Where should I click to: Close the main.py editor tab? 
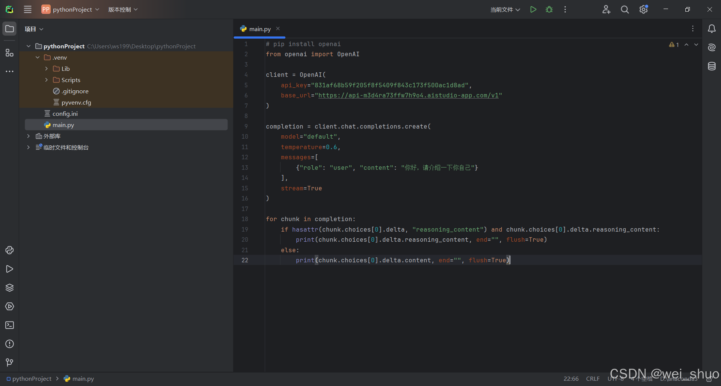click(x=278, y=28)
